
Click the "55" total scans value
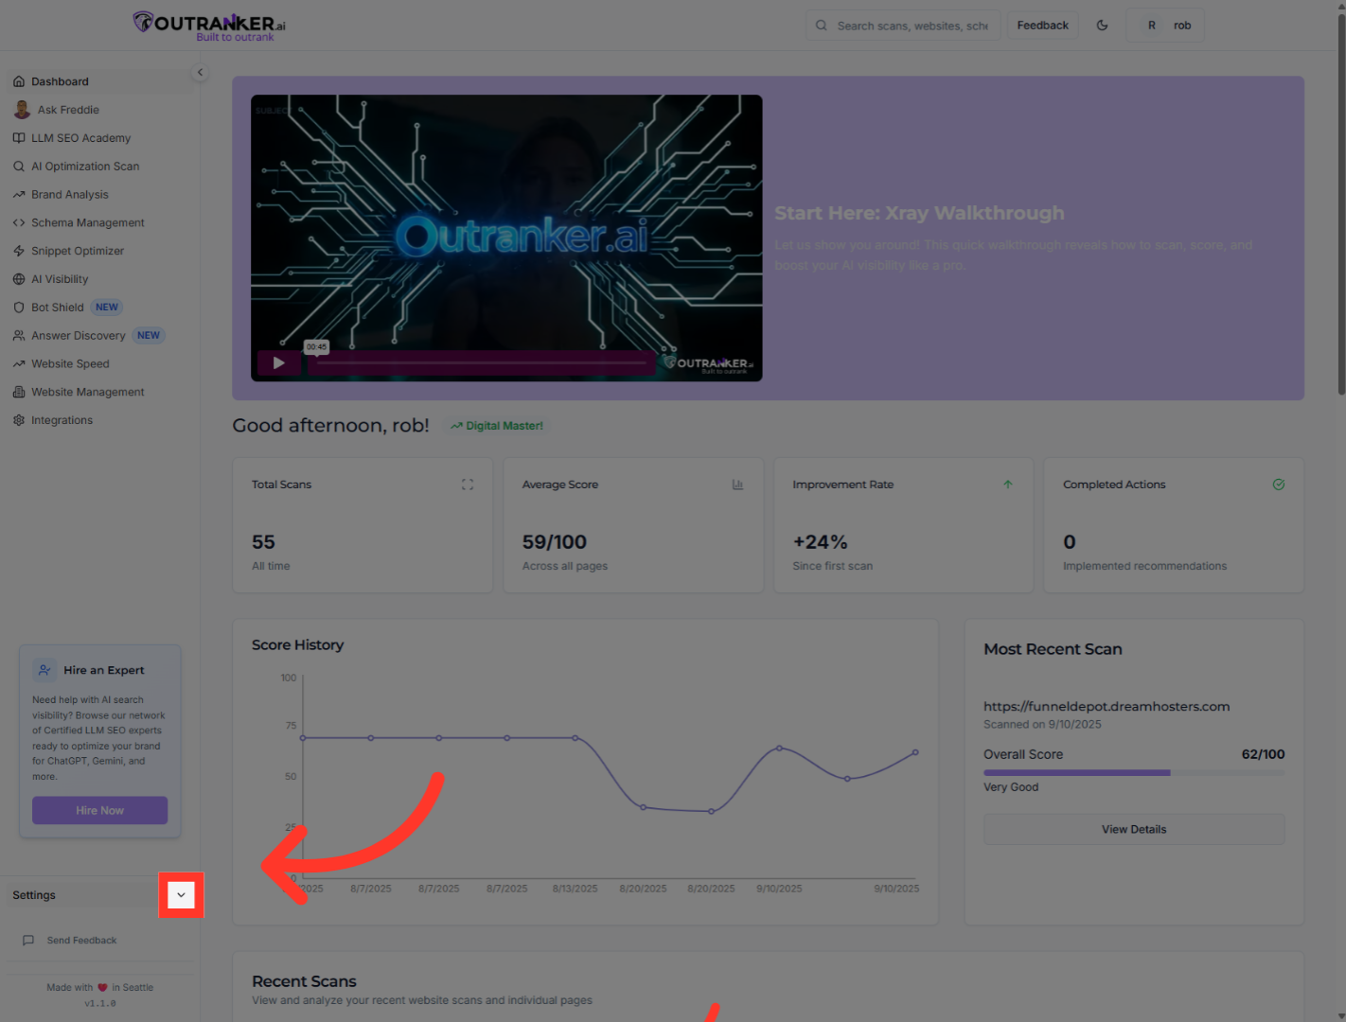[x=263, y=542]
